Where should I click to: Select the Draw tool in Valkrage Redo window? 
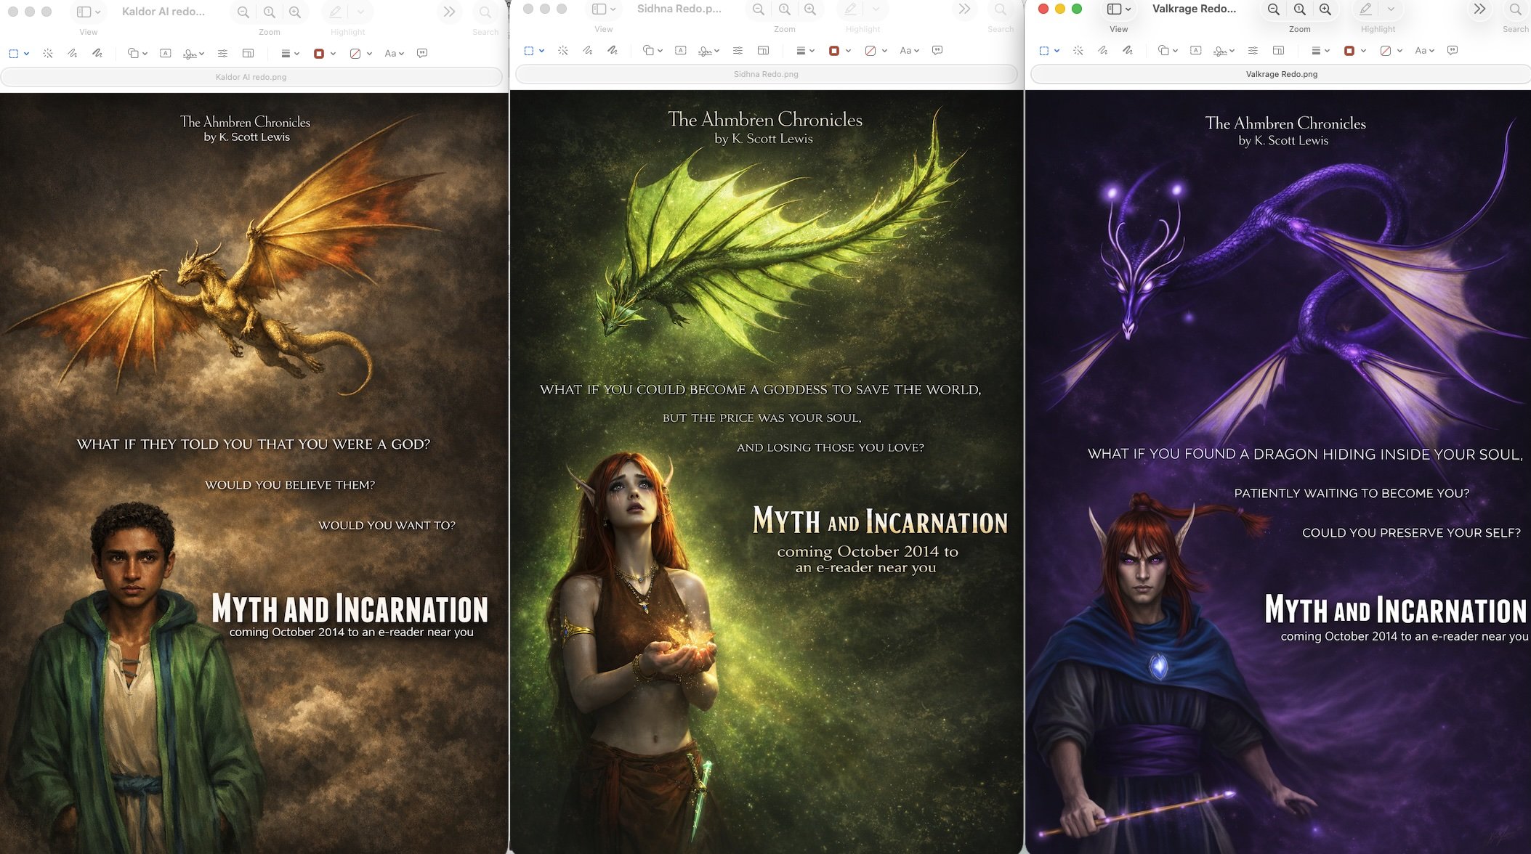tap(1127, 51)
